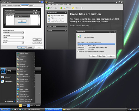Check Close this dialog box when download completes
The height and width of the screenshot is (111, 139).
tap(78, 51)
